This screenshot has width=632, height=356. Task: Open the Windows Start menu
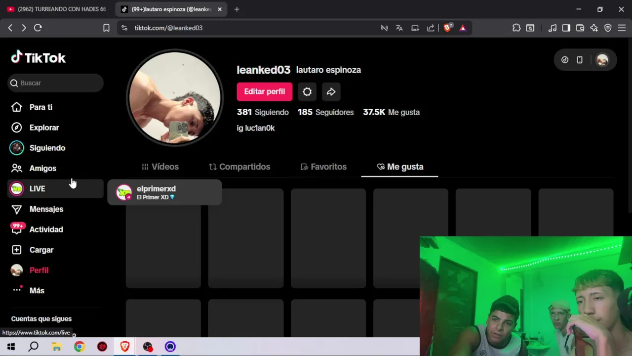click(x=11, y=347)
